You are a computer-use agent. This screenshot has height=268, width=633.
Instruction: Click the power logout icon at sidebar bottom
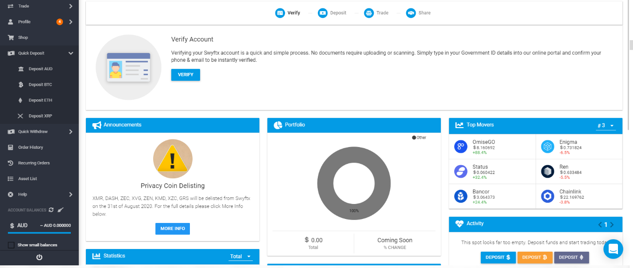click(x=39, y=257)
